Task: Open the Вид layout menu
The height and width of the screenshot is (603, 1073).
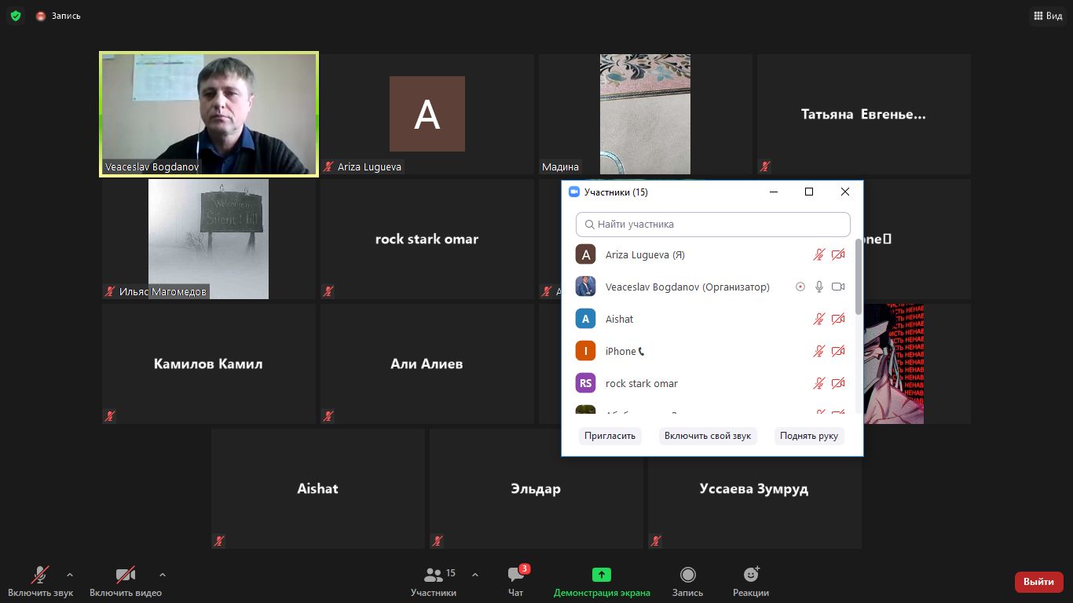Action: [1048, 16]
